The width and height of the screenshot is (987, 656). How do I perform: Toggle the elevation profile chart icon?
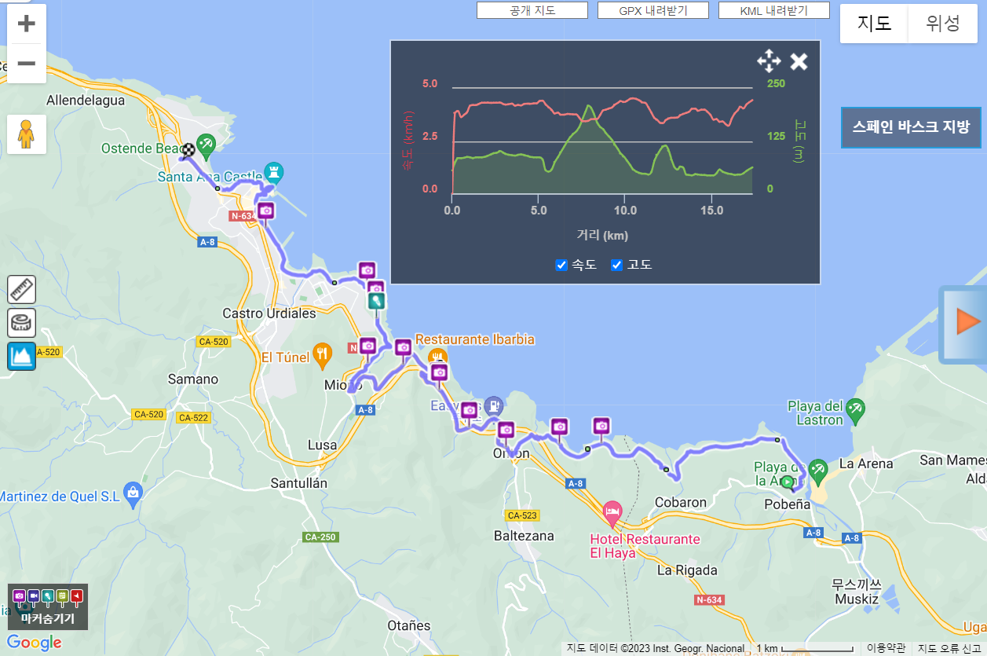(x=22, y=357)
